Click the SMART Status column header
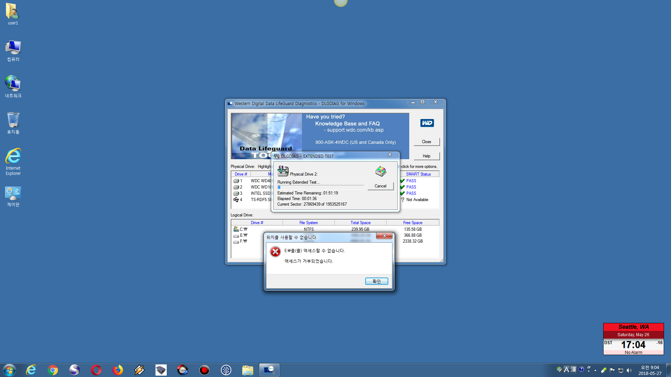Screen dimensions: 671x377 click(418, 174)
